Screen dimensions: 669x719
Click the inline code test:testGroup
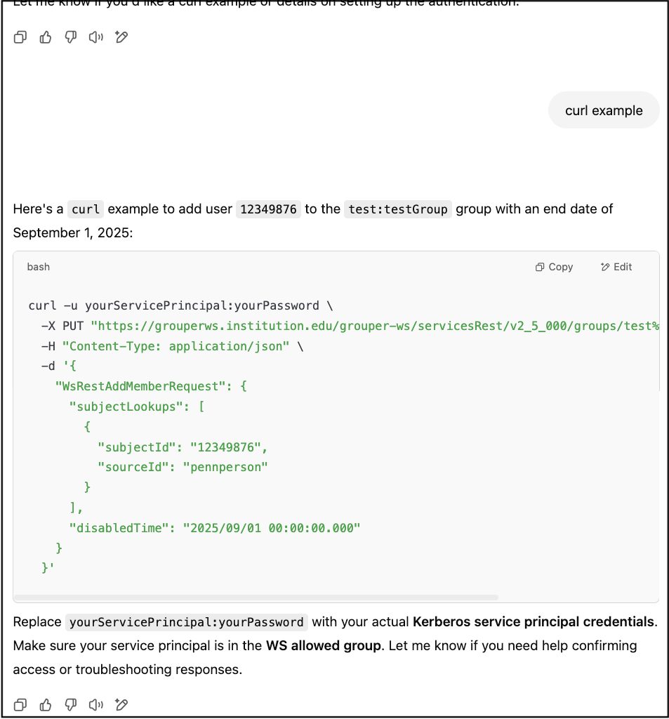pyautogui.click(x=397, y=209)
